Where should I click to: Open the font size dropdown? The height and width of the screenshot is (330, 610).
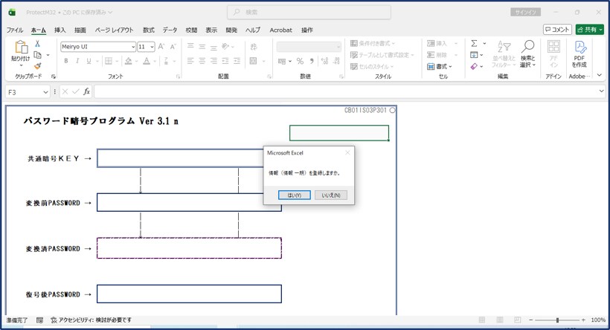152,47
